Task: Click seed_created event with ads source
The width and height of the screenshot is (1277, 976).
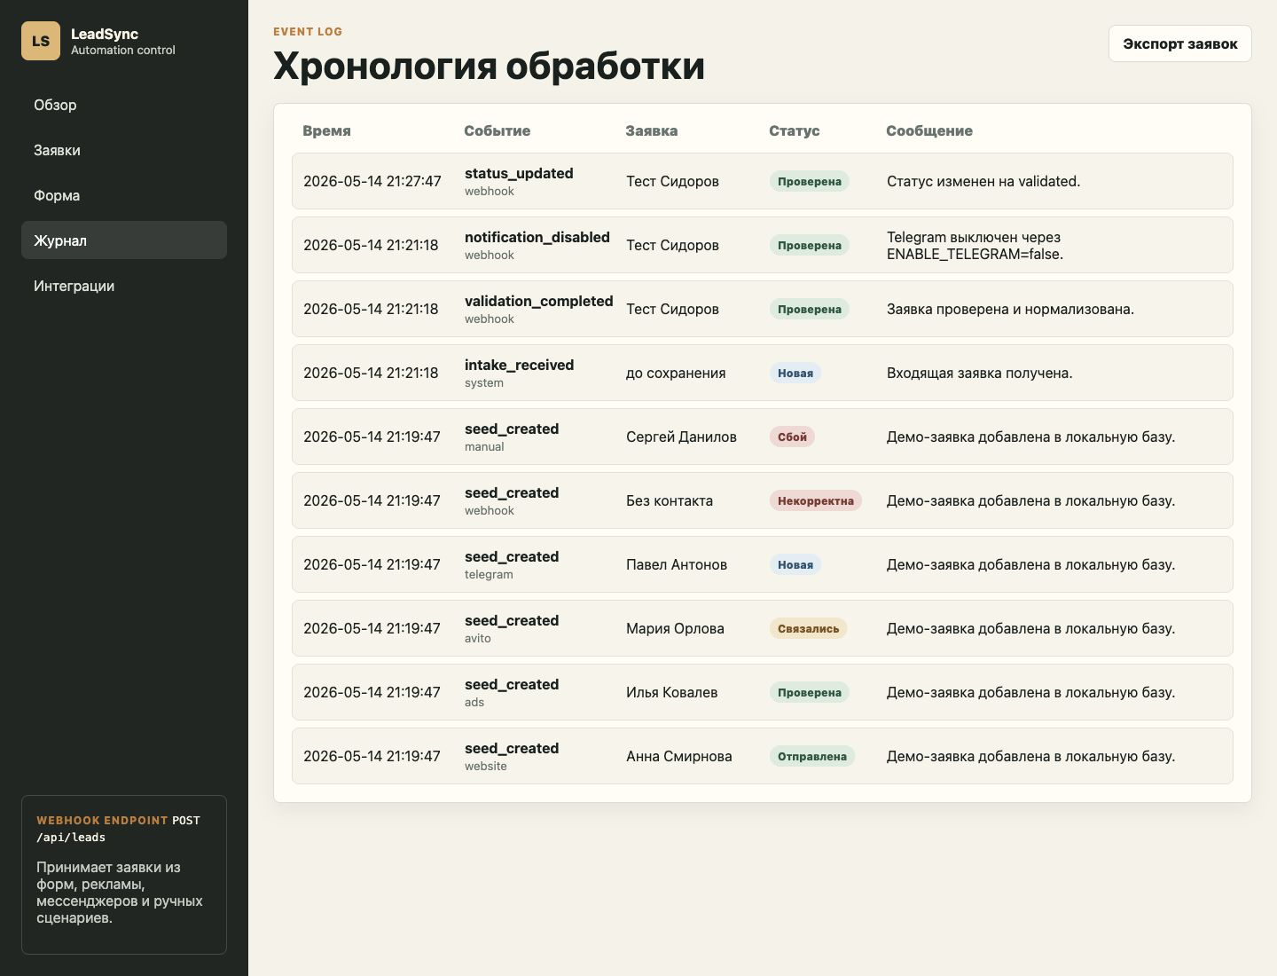Action: click(512, 684)
